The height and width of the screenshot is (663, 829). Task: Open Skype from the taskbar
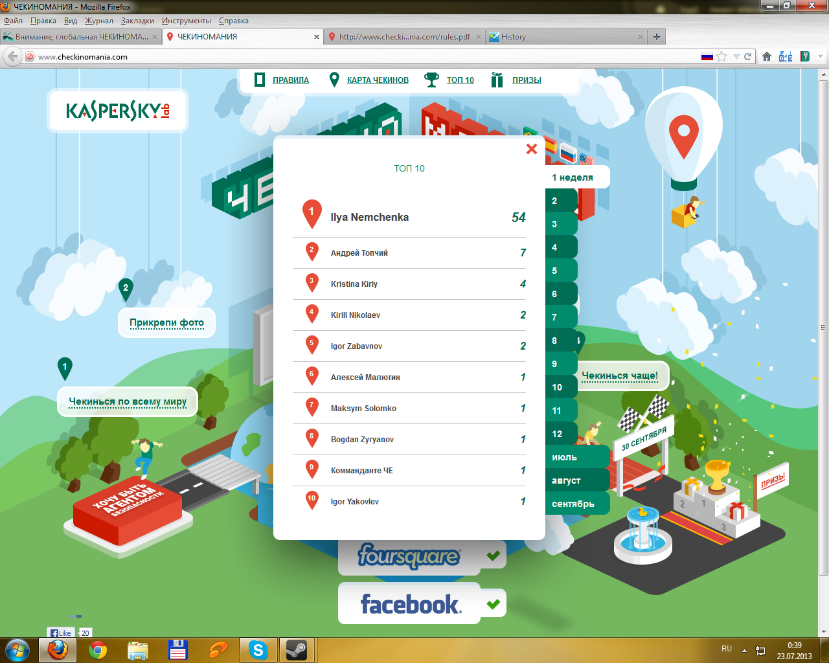(258, 650)
